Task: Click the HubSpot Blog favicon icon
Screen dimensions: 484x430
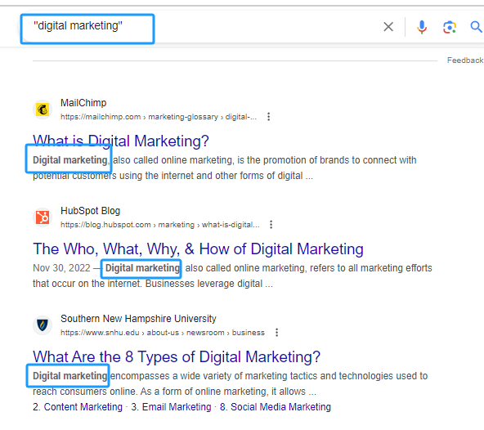Action: (43, 217)
